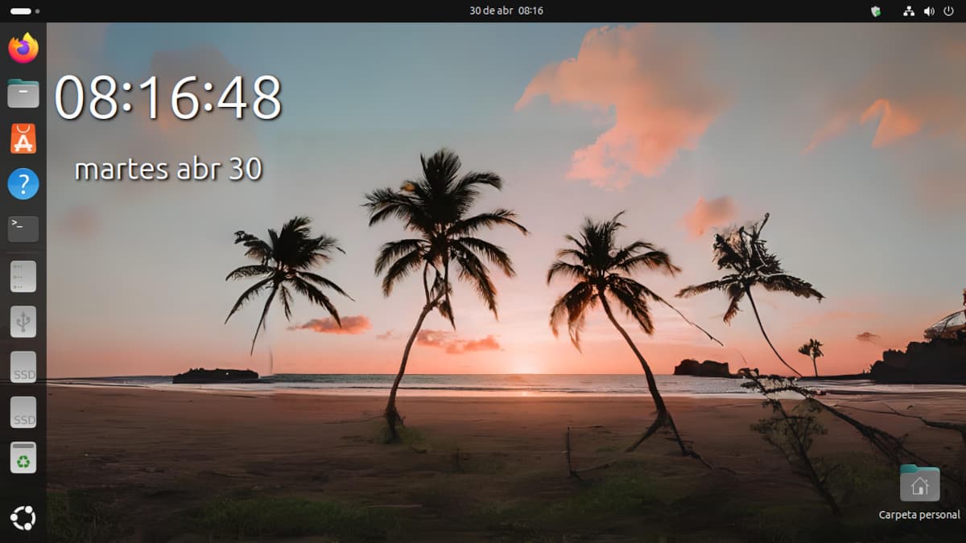Open the calendar from top bar date
The height and width of the screenshot is (543, 966).
(x=506, y=11)
